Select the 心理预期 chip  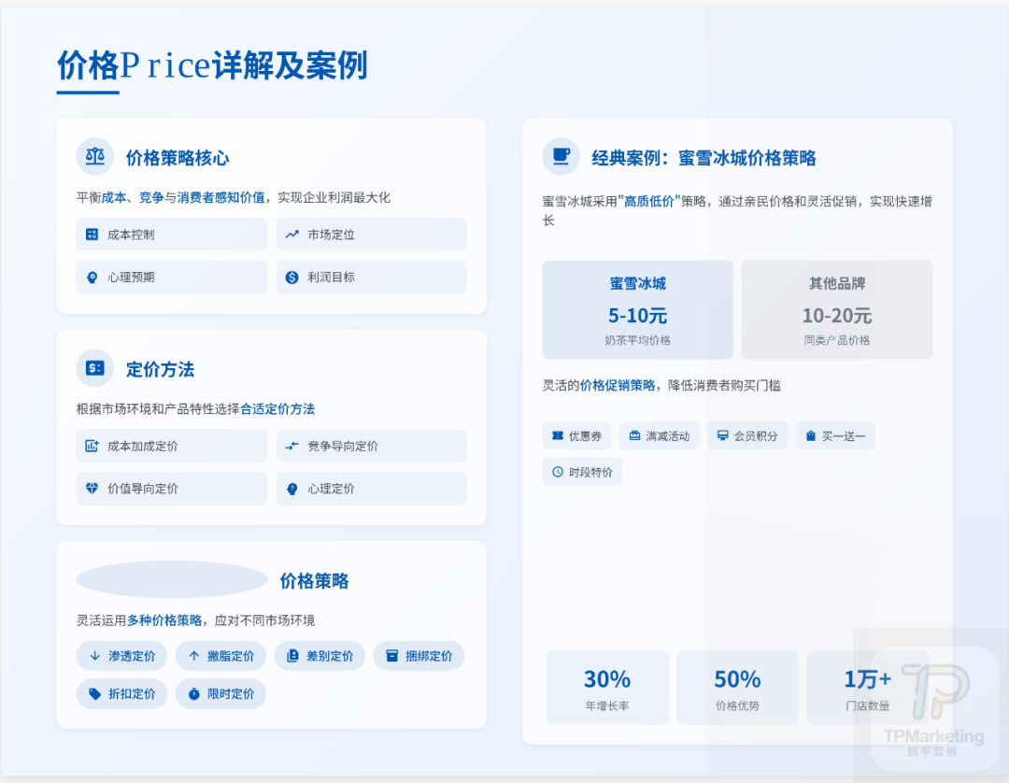(171, 278)
